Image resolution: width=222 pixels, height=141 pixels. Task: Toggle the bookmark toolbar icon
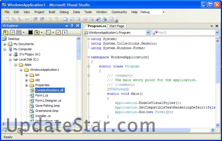point(65,19)
